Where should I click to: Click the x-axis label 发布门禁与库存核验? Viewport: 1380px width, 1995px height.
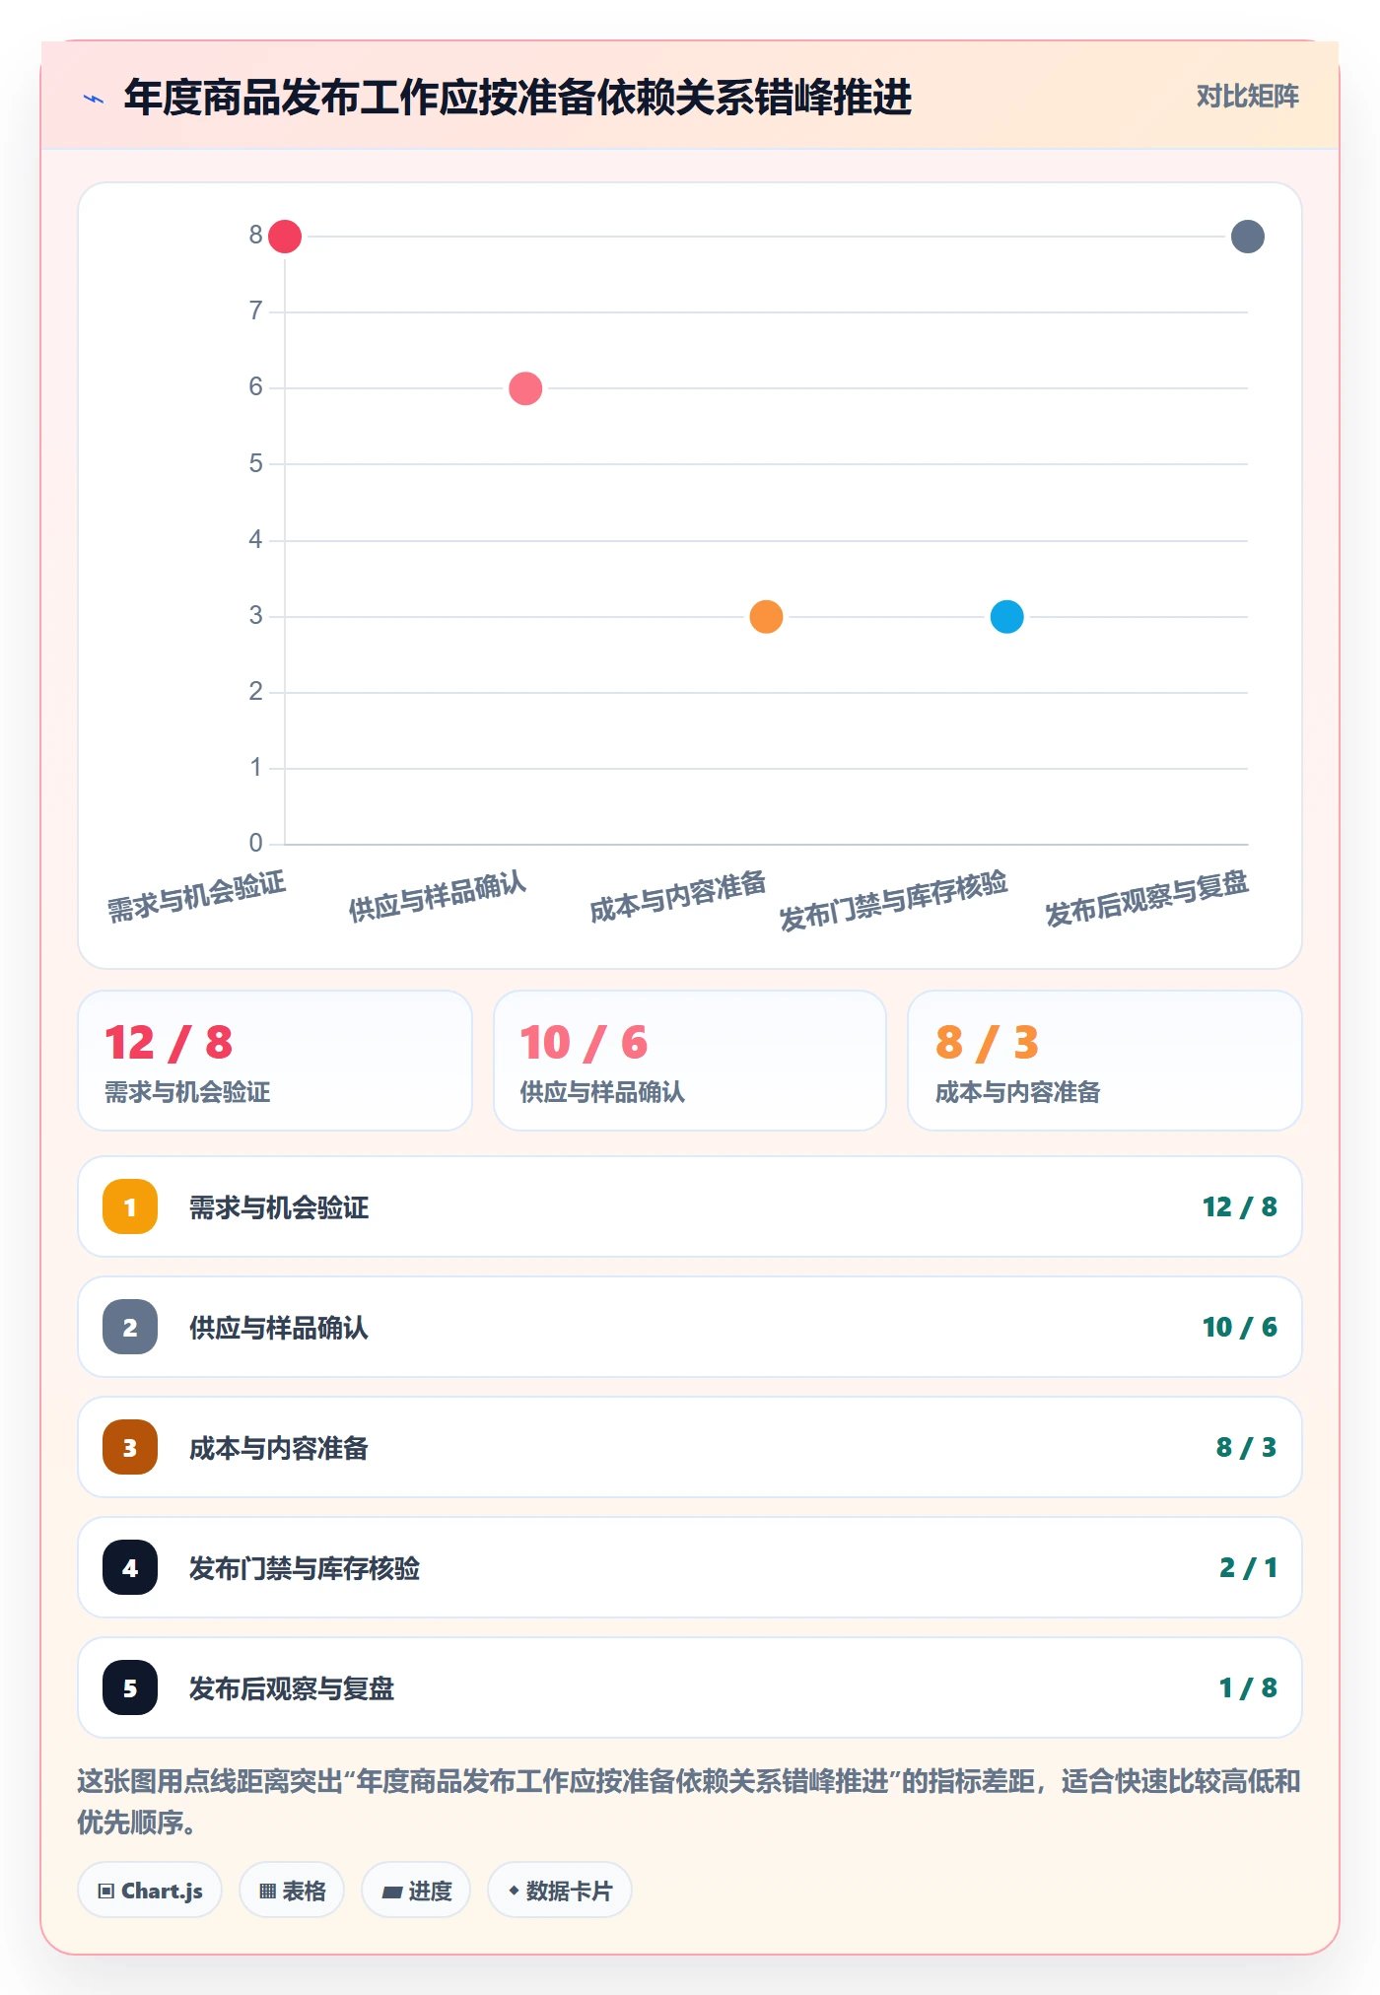pos(894,900)
